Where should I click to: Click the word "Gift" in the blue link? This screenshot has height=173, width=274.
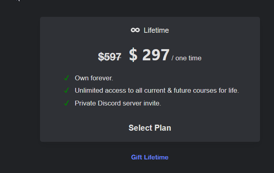click(137, 157)
